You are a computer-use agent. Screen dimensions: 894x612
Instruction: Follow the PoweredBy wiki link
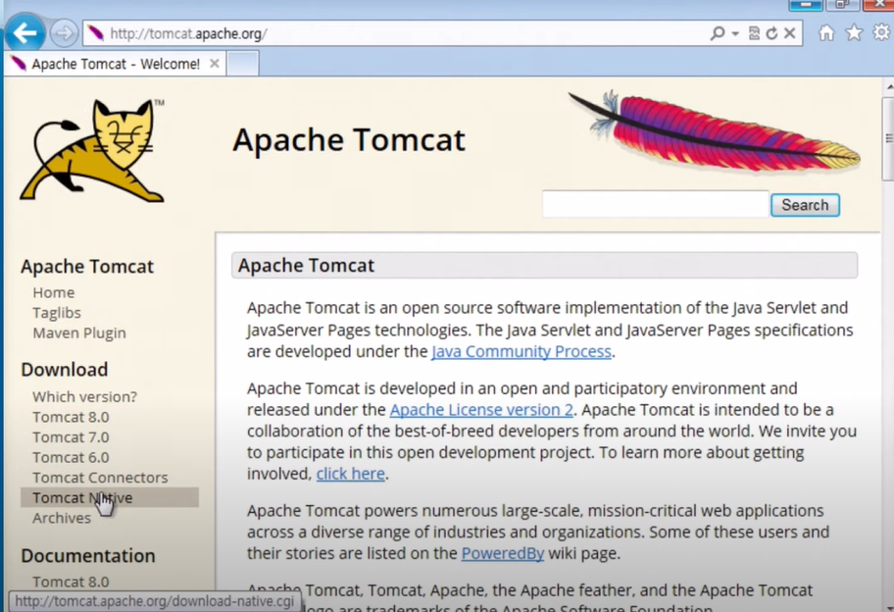[502, 553]
